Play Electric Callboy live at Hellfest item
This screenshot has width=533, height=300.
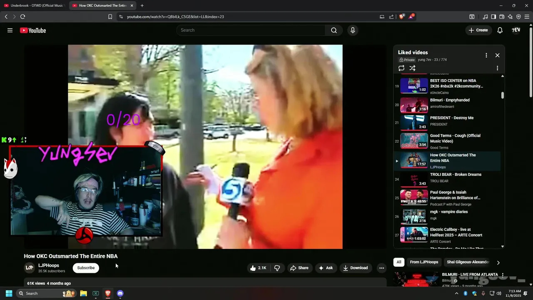(447, 234)
